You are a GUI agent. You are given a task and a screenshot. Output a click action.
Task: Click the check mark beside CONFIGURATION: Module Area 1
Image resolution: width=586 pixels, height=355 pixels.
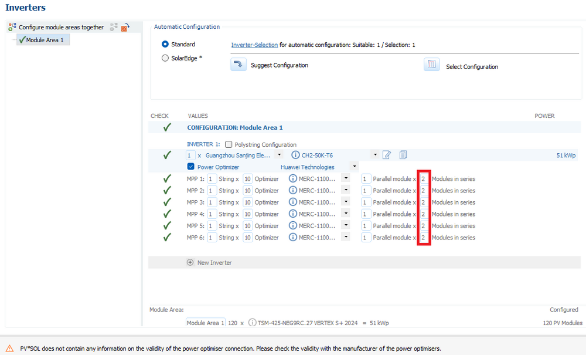pos(167,127)
